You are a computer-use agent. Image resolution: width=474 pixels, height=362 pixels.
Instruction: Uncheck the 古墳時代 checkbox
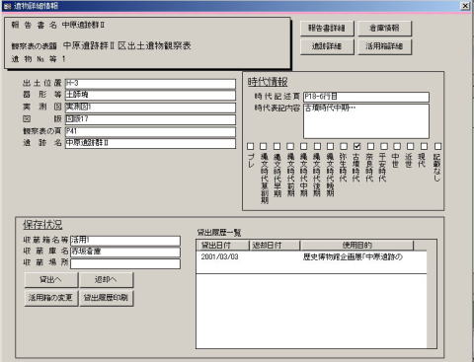357,146
